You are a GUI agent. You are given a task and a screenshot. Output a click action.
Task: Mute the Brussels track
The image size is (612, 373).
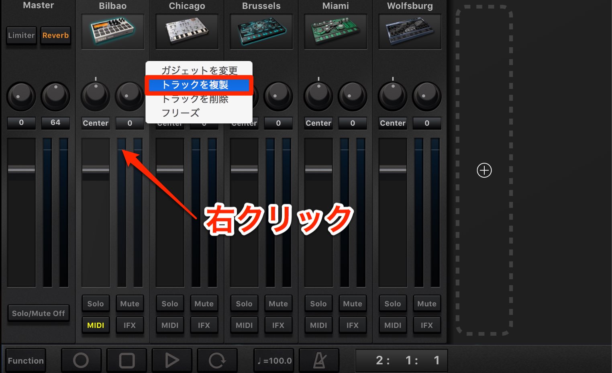tap(278, 304)
